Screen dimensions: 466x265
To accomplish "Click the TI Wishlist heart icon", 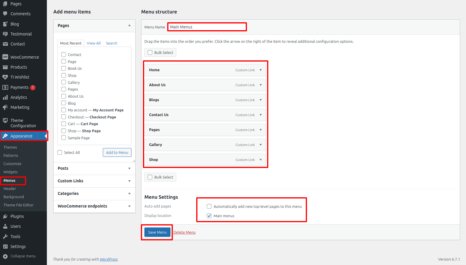I will (5, 77).
